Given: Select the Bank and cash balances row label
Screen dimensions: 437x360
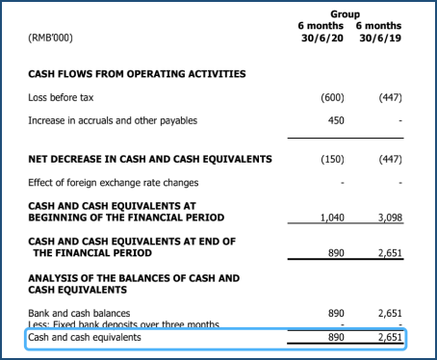Looking at the screenshot, I should [x=79, y=313].
